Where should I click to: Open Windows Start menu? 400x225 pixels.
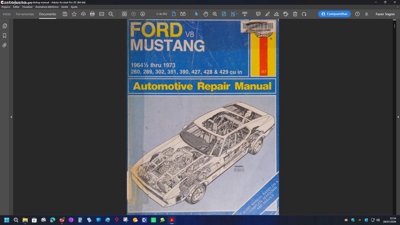[x=7, y=220]
